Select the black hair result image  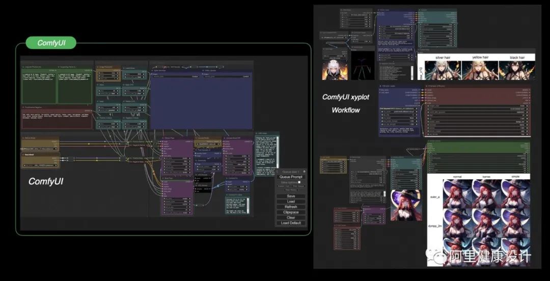click(x=517, y=70)
